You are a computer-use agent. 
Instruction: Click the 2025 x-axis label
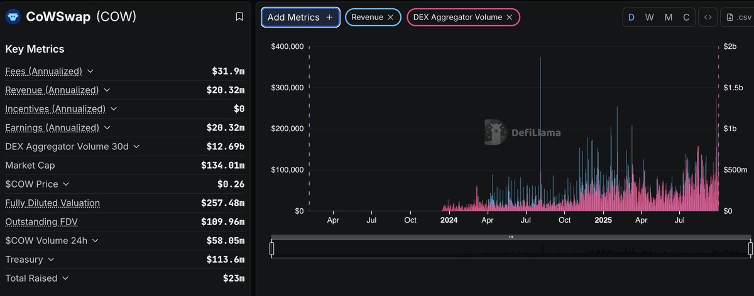point(603,220)
